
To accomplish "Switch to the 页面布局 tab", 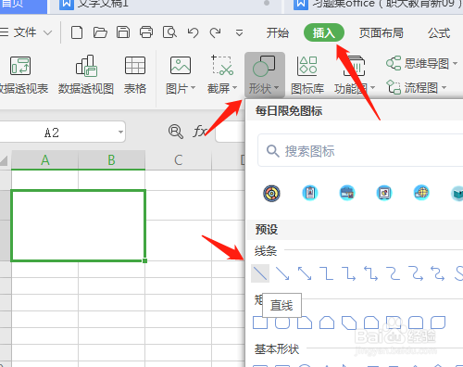I will pos(382,32).
